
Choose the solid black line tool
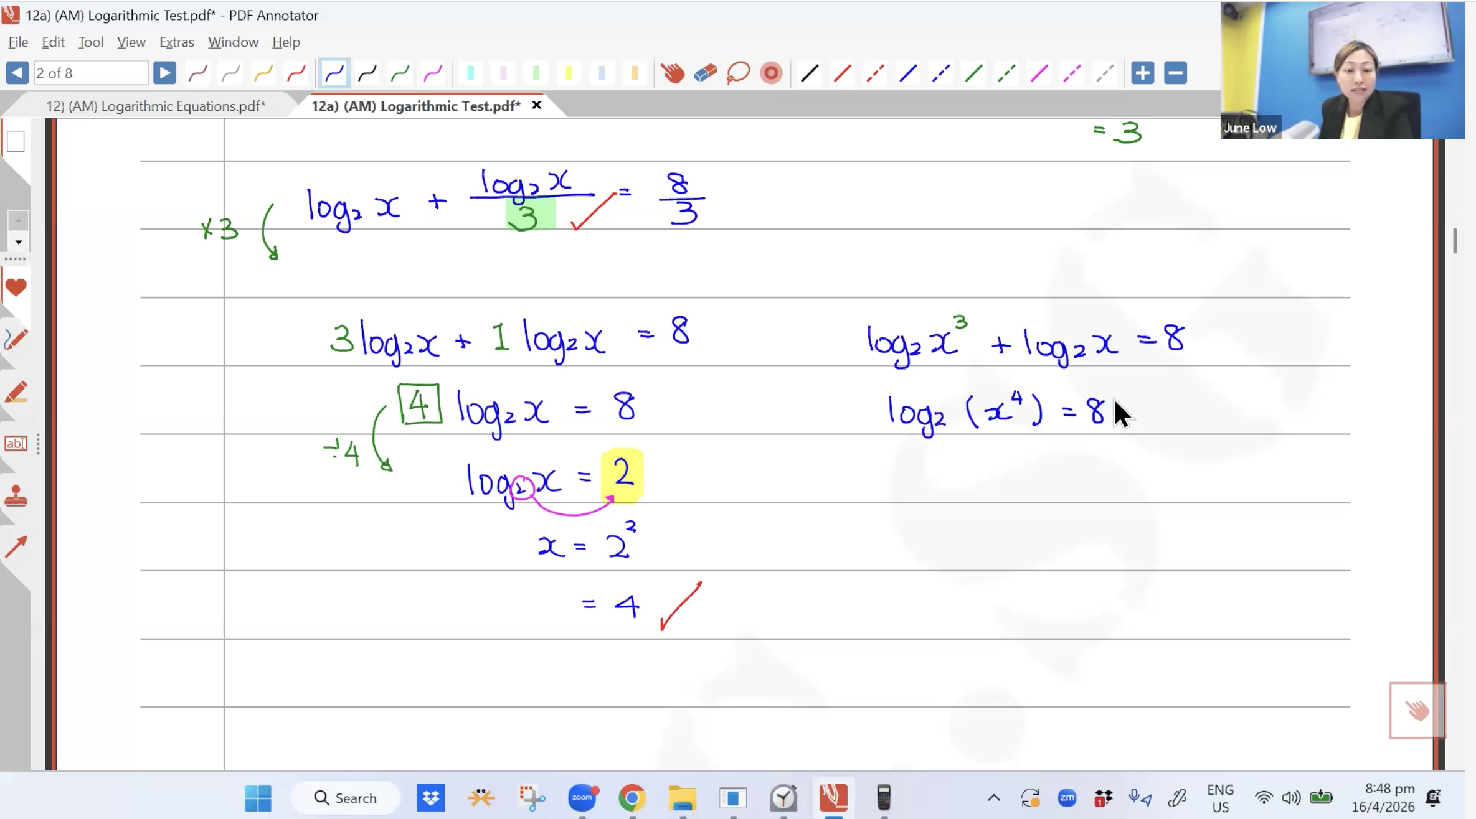(810, 73)
